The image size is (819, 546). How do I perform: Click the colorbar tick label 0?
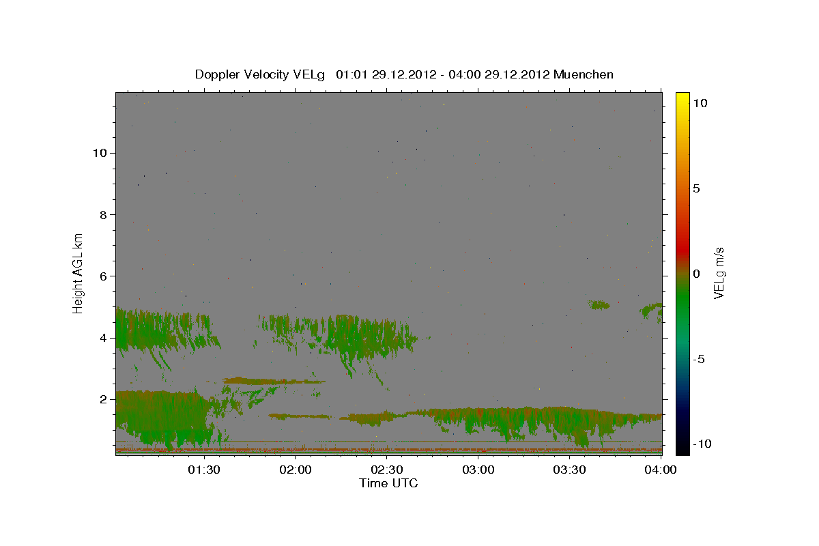tap(697, 274)
